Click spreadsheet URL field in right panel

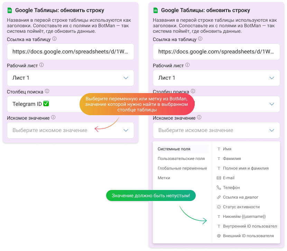216,52
